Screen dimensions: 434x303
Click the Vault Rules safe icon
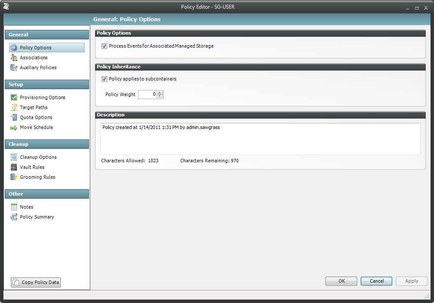click(x=14, y=167)
